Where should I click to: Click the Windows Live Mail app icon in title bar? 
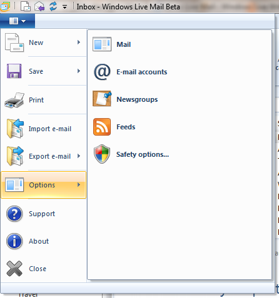[x=5, y=7]
